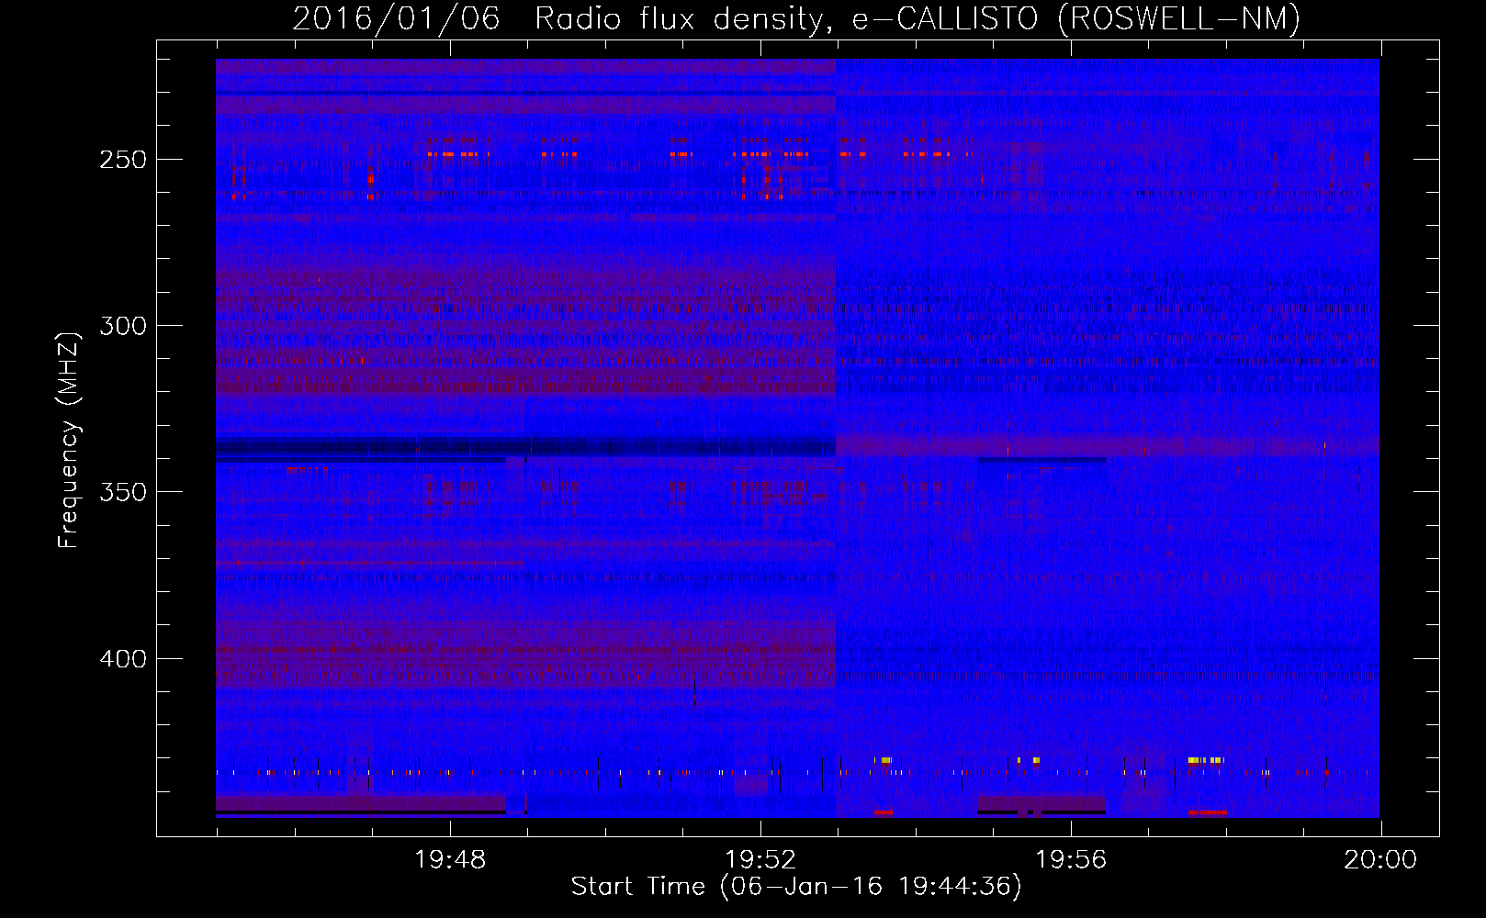Click the 400 frequency tick label

123,659
